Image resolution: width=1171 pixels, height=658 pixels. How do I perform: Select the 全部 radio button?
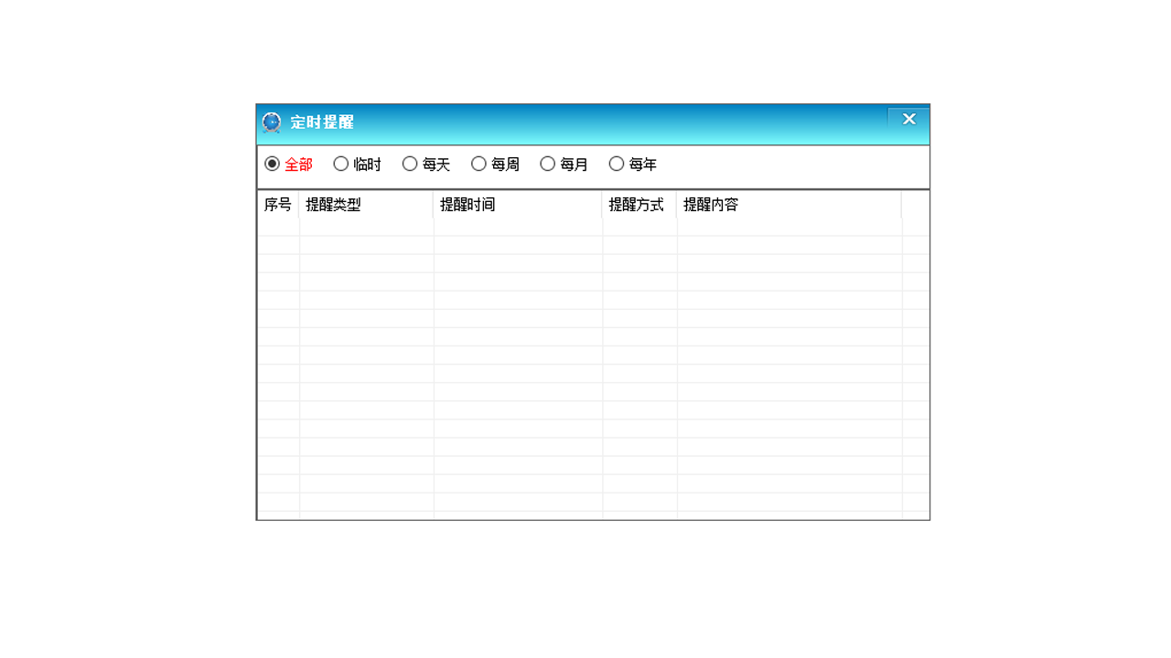(272, 164)
